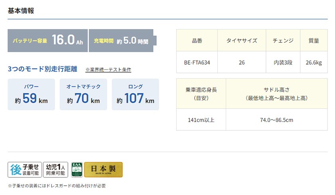Screen dimensions: 335x195
Task: Open the ※業界統一テスト条件 link
Action: pyautogui.click(x=108, y=70)
